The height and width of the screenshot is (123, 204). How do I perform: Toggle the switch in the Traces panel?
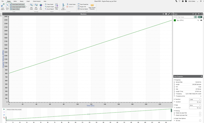click(x=200, y=17)
